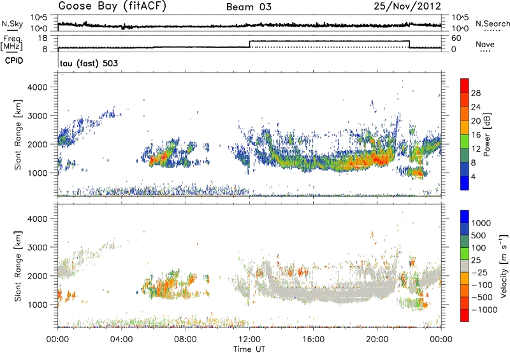Image resolution: width=510 pixels, height=353 pixels.
Task: Click 2000 tick on velocity panel axis
Action: 38,276
